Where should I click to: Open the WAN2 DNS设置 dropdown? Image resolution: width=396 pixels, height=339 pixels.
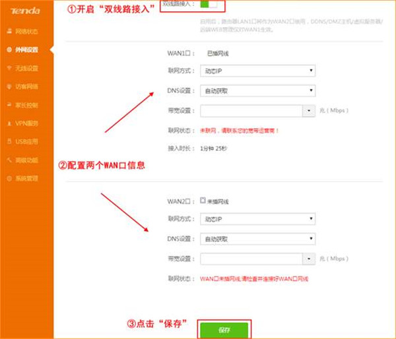257,239
